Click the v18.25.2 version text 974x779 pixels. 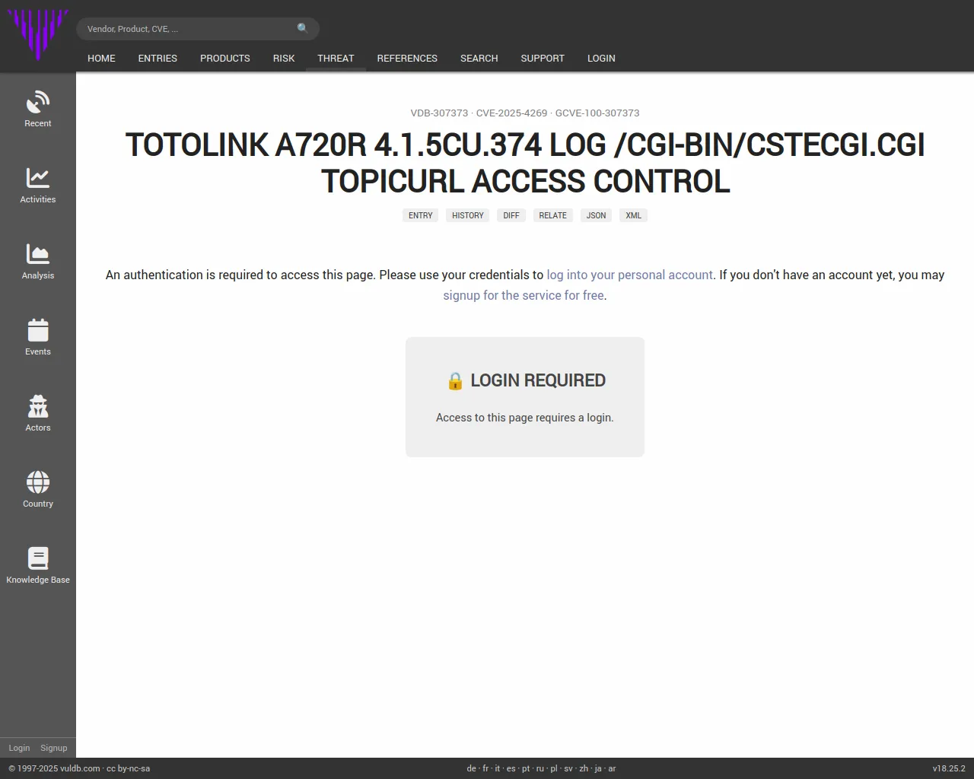point(949,768)
